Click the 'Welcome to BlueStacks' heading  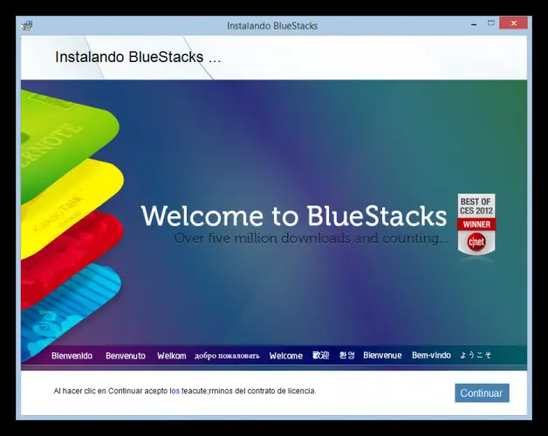pos(294,216)
